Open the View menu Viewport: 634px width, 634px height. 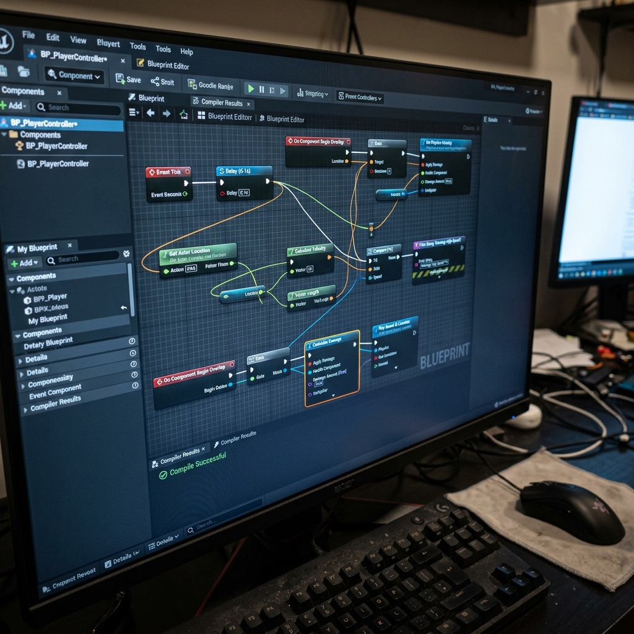[x=78, y=40]
